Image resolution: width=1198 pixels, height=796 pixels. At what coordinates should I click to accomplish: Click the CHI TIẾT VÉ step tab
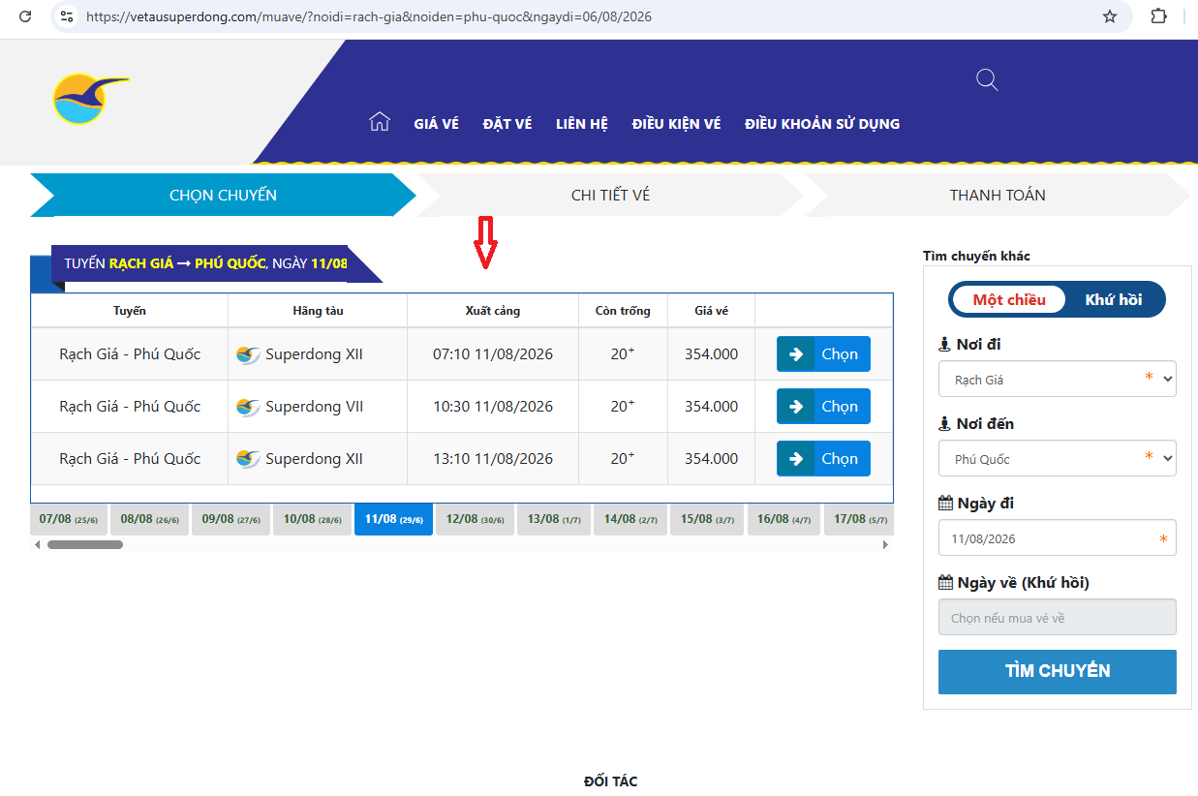(x=610, y=195)
